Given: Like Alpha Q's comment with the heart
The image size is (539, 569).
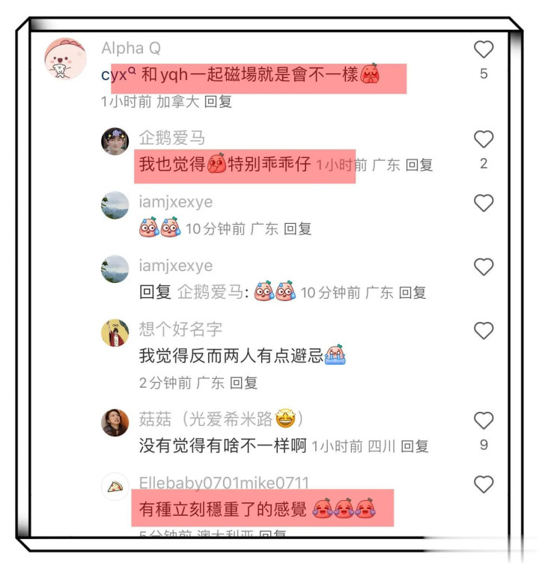Looking at the screenshot, I should coord(484,49).
